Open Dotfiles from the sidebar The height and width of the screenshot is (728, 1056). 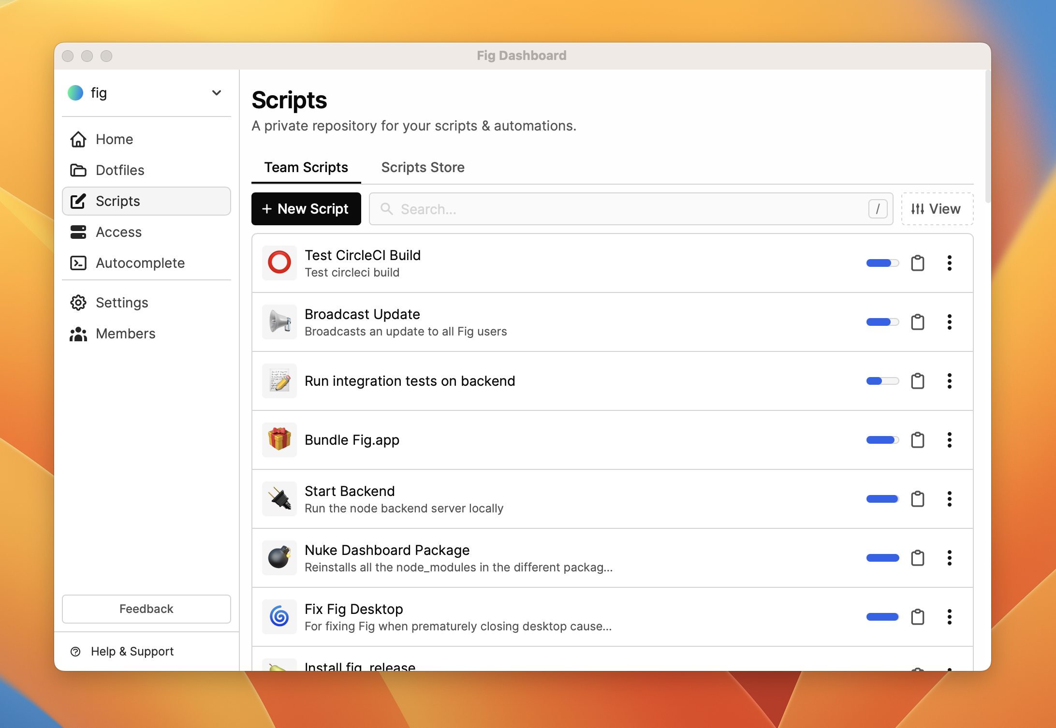click(147, 170)
